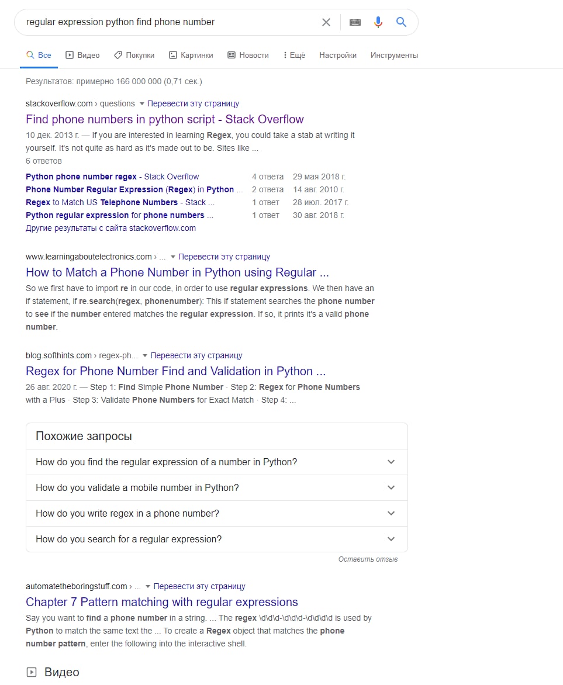The image size is (563, 685).
Task: Click 'Перевести эту страницу' for learningaboutelectronics result
Action: tap(224, 257)
